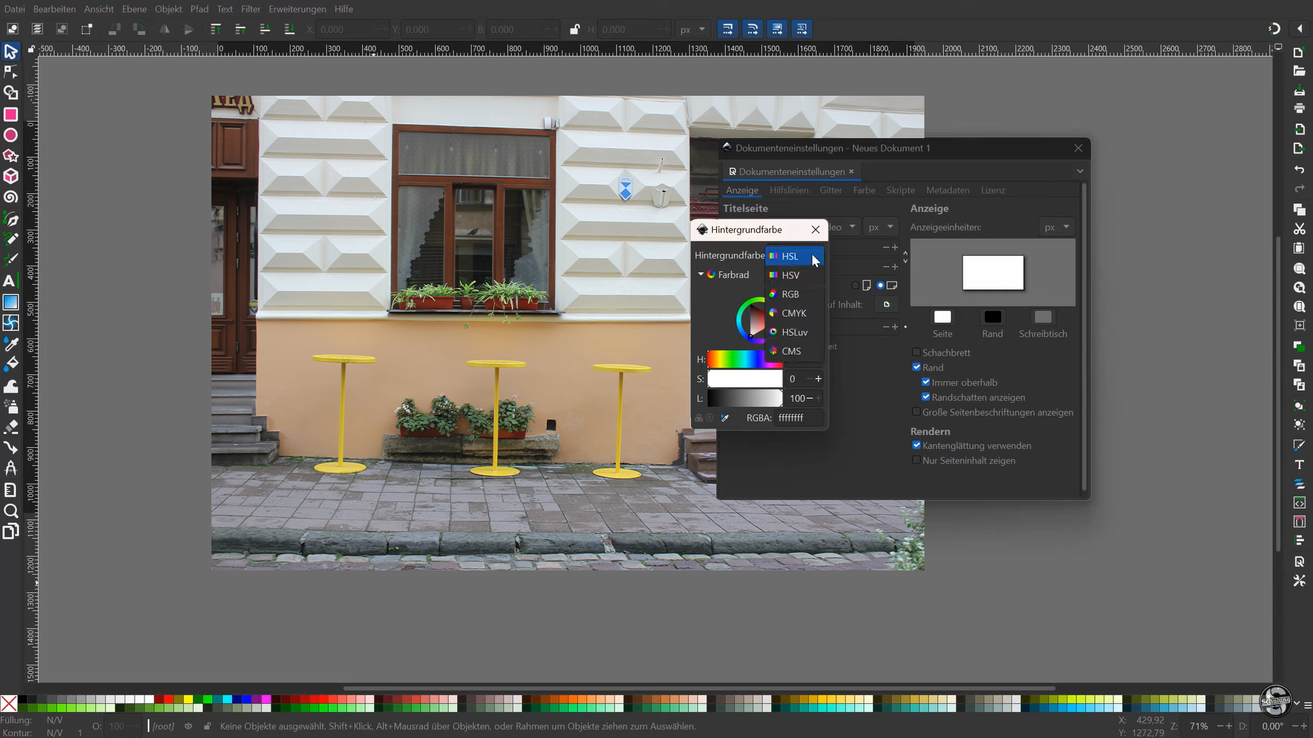Select the Node editing tool

(x=10, y=72)
